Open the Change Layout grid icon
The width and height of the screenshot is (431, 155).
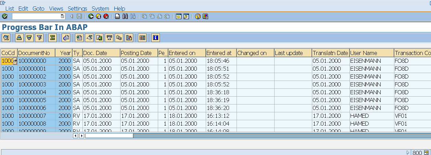142,38
